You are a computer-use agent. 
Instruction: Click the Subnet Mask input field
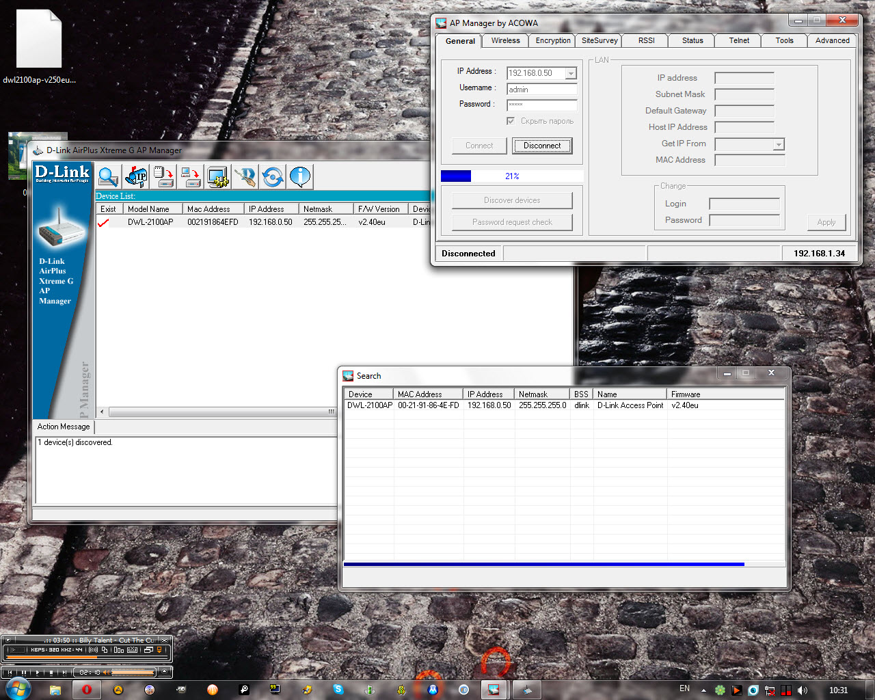[744, 94]
